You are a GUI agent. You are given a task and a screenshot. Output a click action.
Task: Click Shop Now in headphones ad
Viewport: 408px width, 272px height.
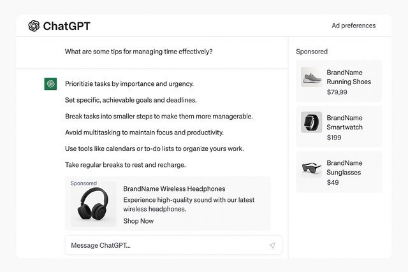coord(138,221)
